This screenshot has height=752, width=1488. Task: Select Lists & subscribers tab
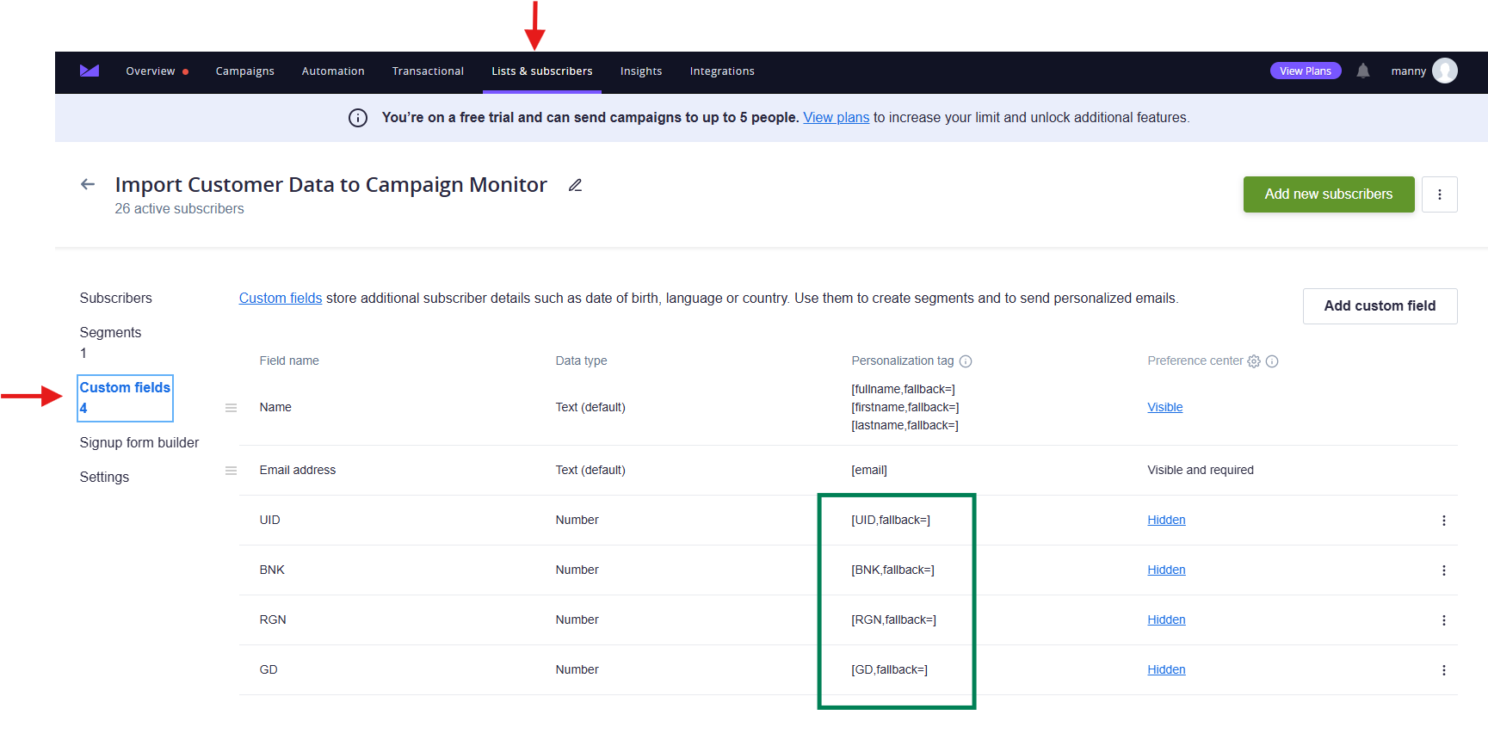pos(542,71)
